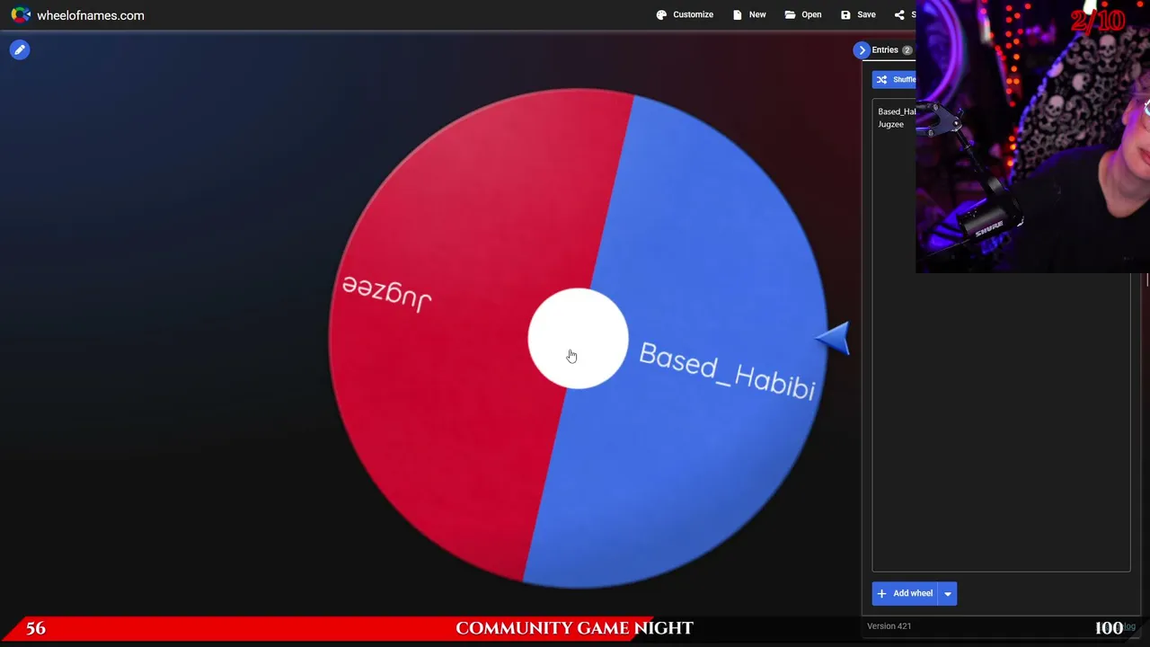Open the Customize wheel options

tap(685, 14)
